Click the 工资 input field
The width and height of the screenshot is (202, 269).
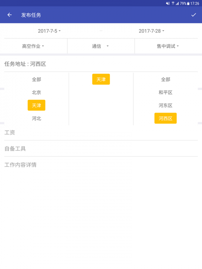[101, 133]
